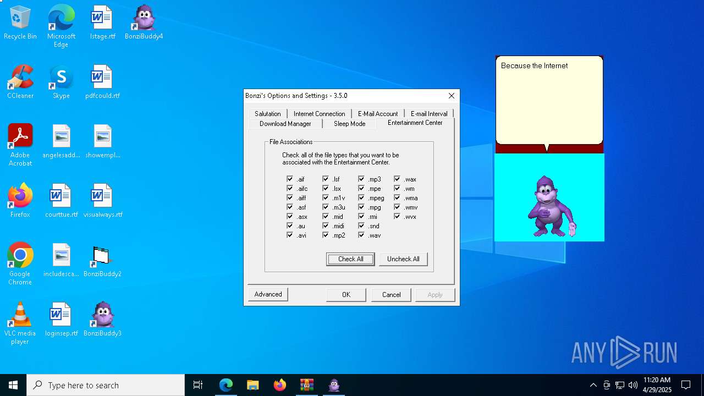The image size is (704, 396).
Task: Show hidden system tray icons
Action: (x=593, y=385)
